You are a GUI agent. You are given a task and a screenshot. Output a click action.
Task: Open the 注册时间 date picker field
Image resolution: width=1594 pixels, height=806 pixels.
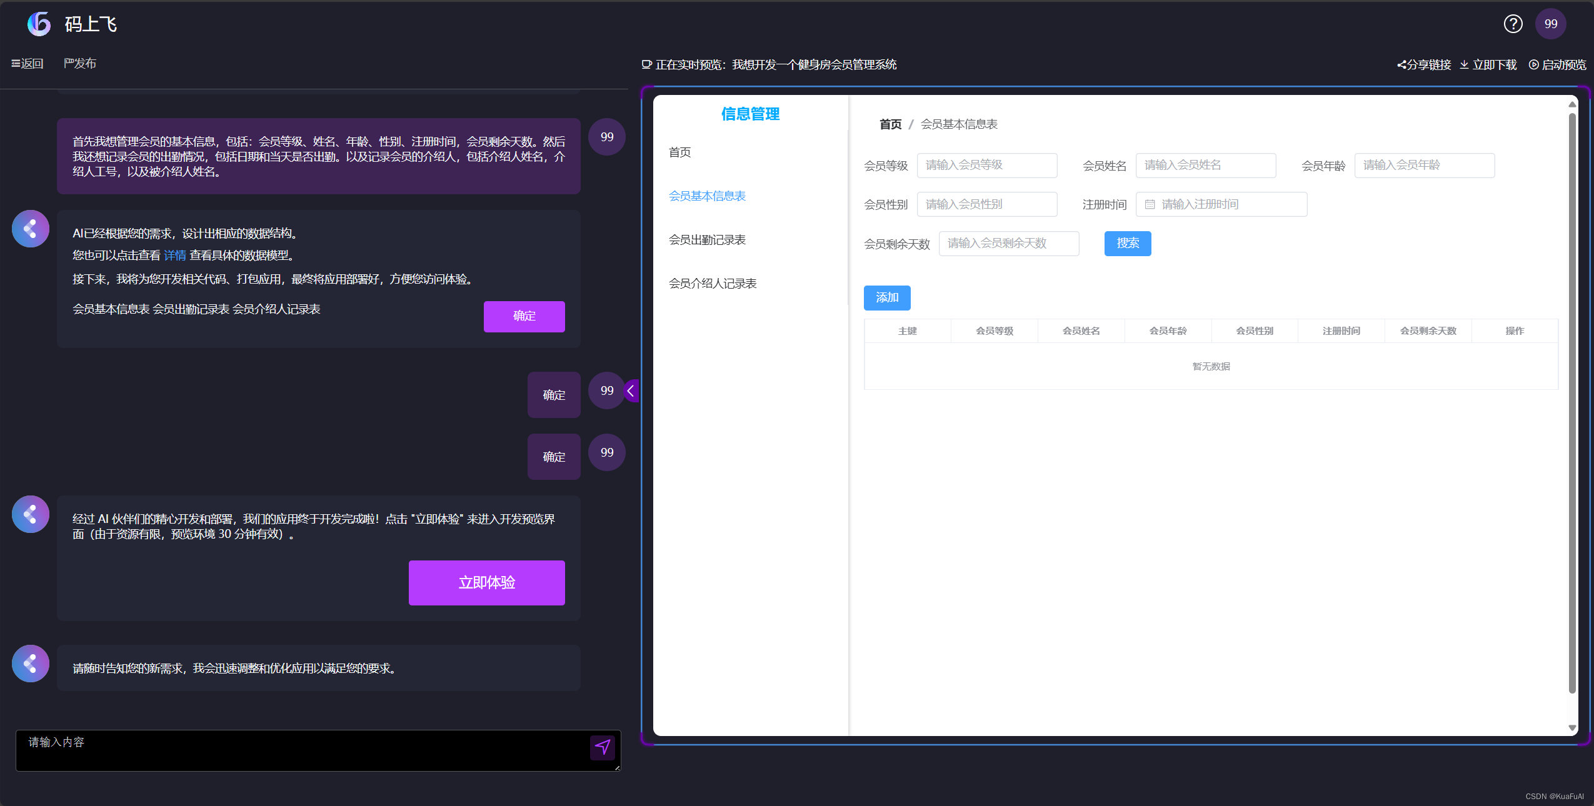click(x=1221, y=204)
